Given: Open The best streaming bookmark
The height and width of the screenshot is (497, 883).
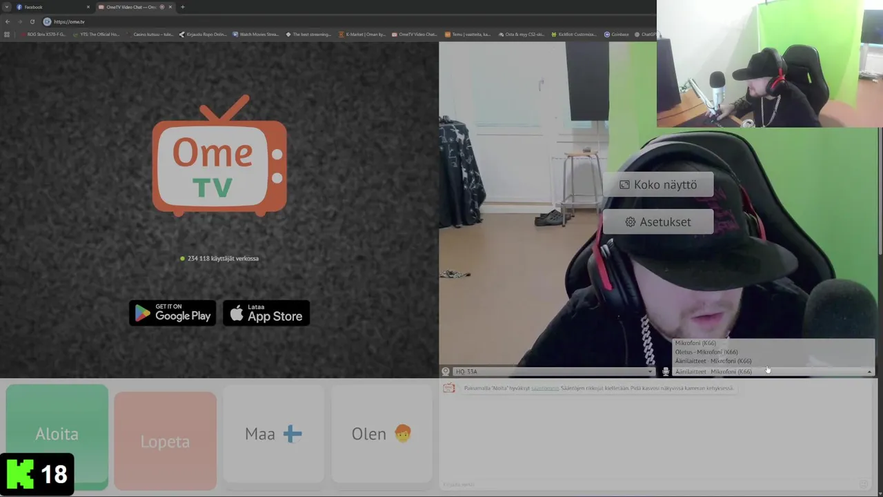Looking at the screenshot, I should pos(309,34).
